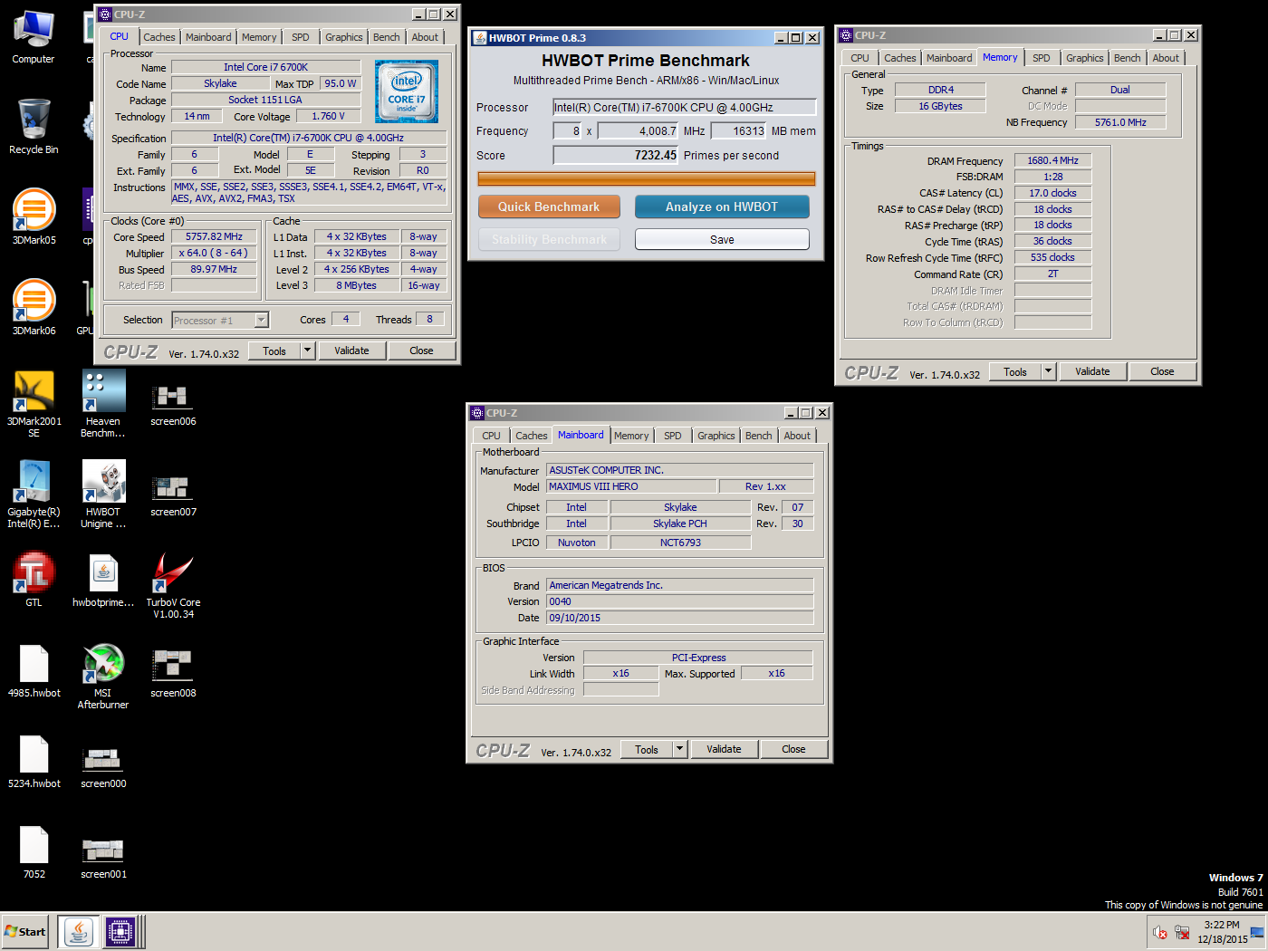Launch 3DMark2001 SE shortcut
Image resolution: width=1268 pixels, height=951 pixels.
pyautogui.click(x=34, y=404)
